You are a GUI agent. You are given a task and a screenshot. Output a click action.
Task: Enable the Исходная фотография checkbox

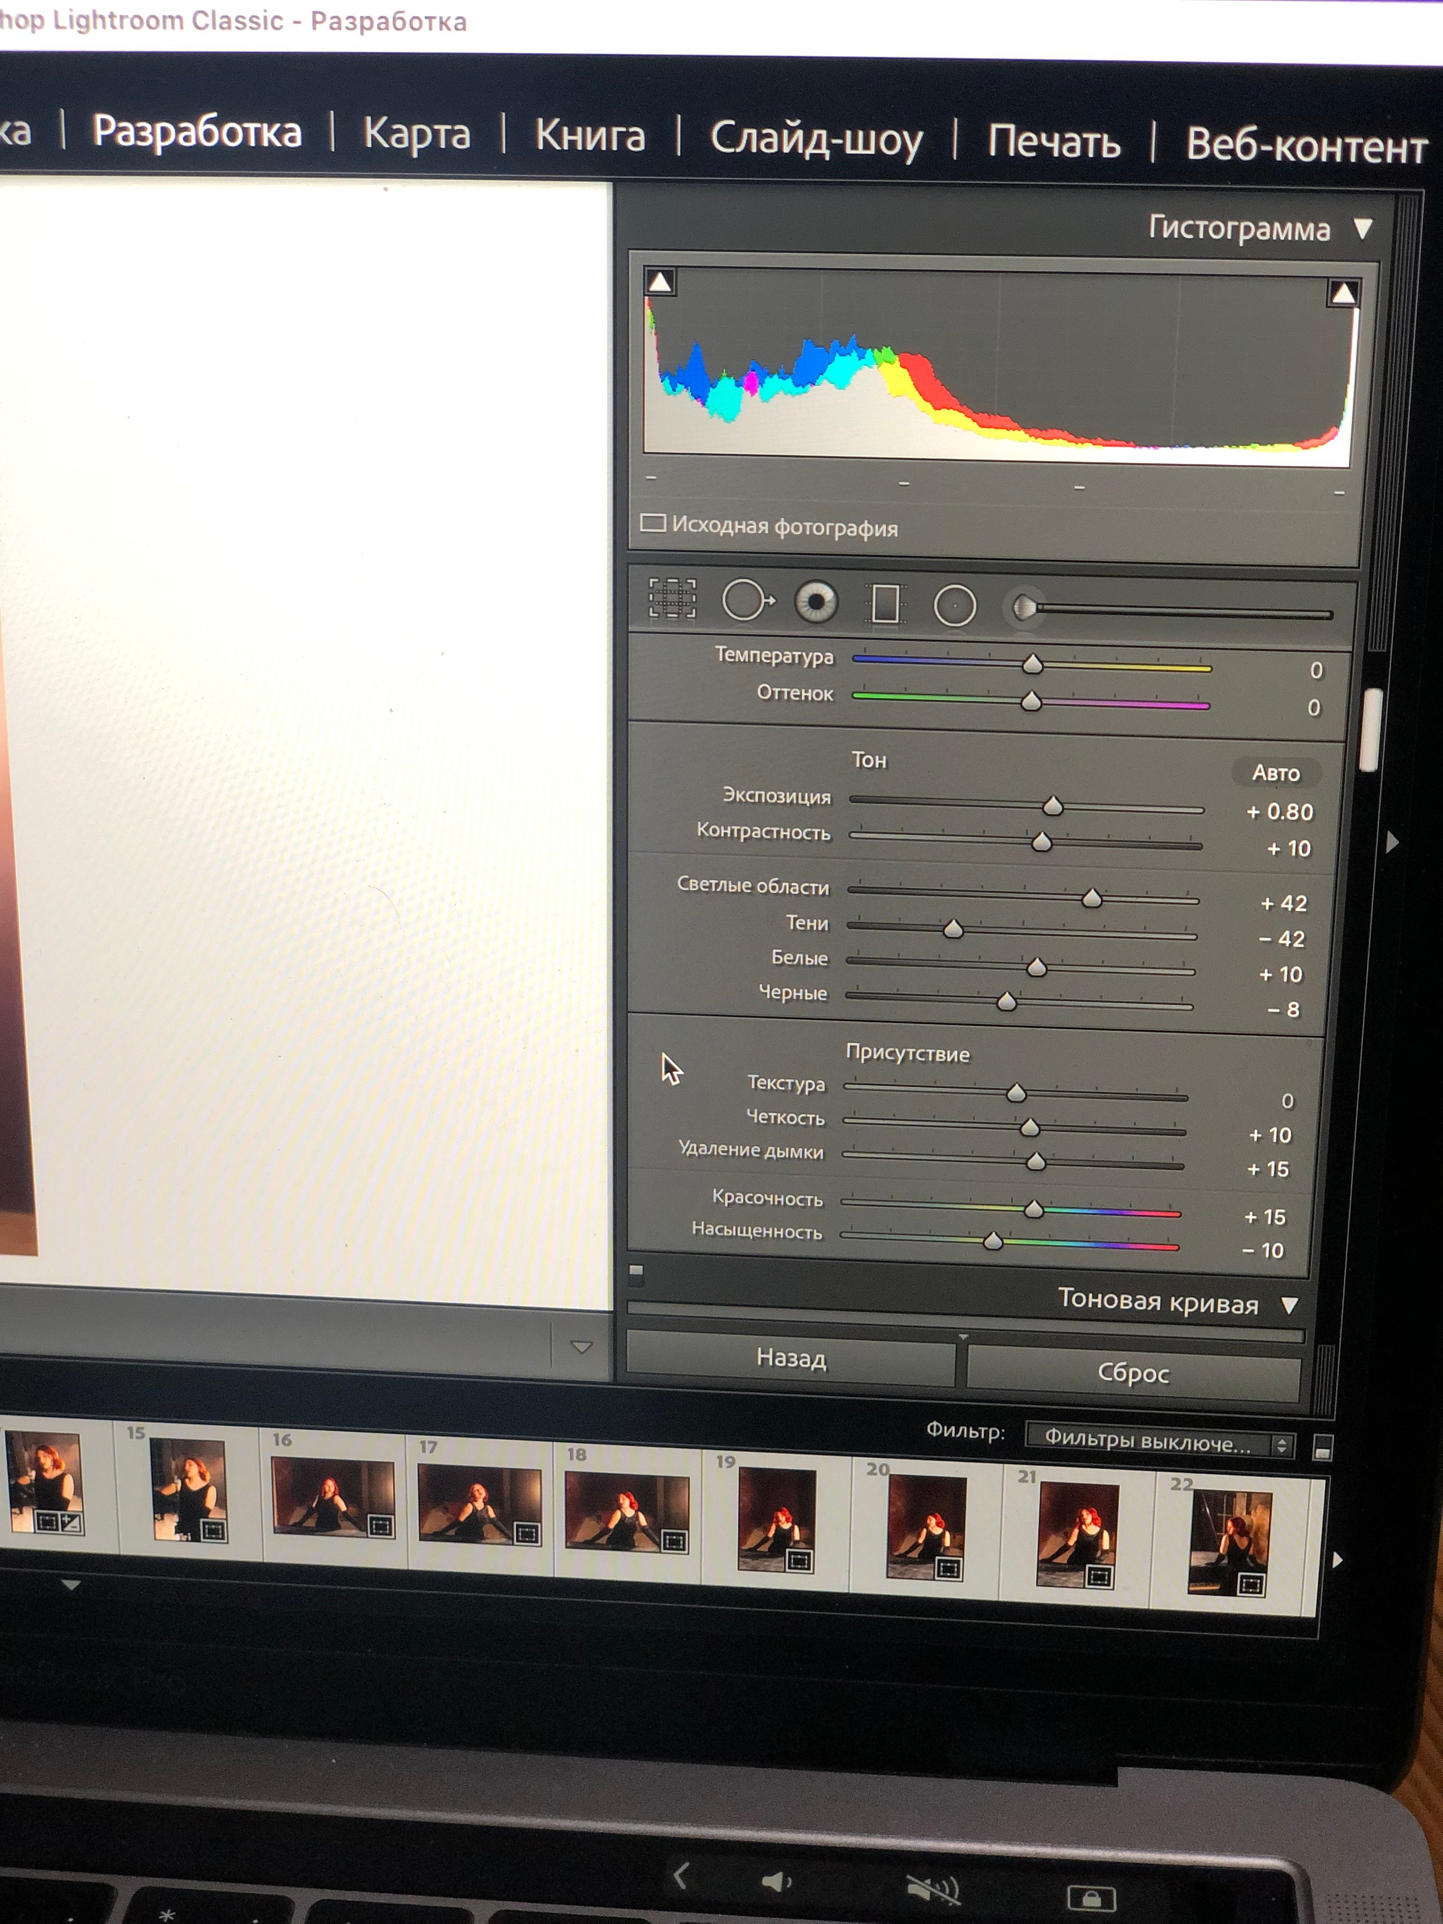click(652, 523)
